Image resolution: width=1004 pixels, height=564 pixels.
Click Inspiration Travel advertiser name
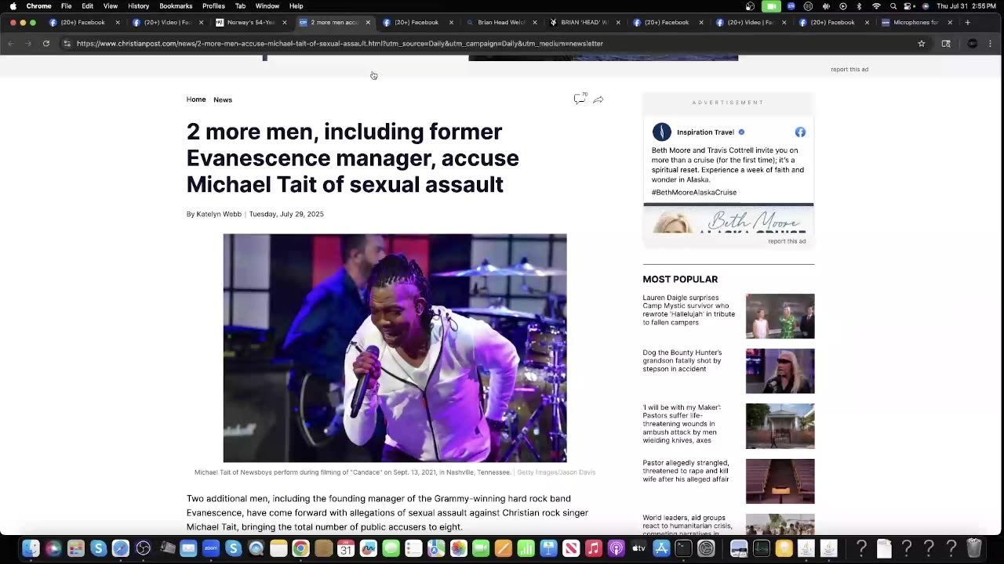tap(705, 132)
